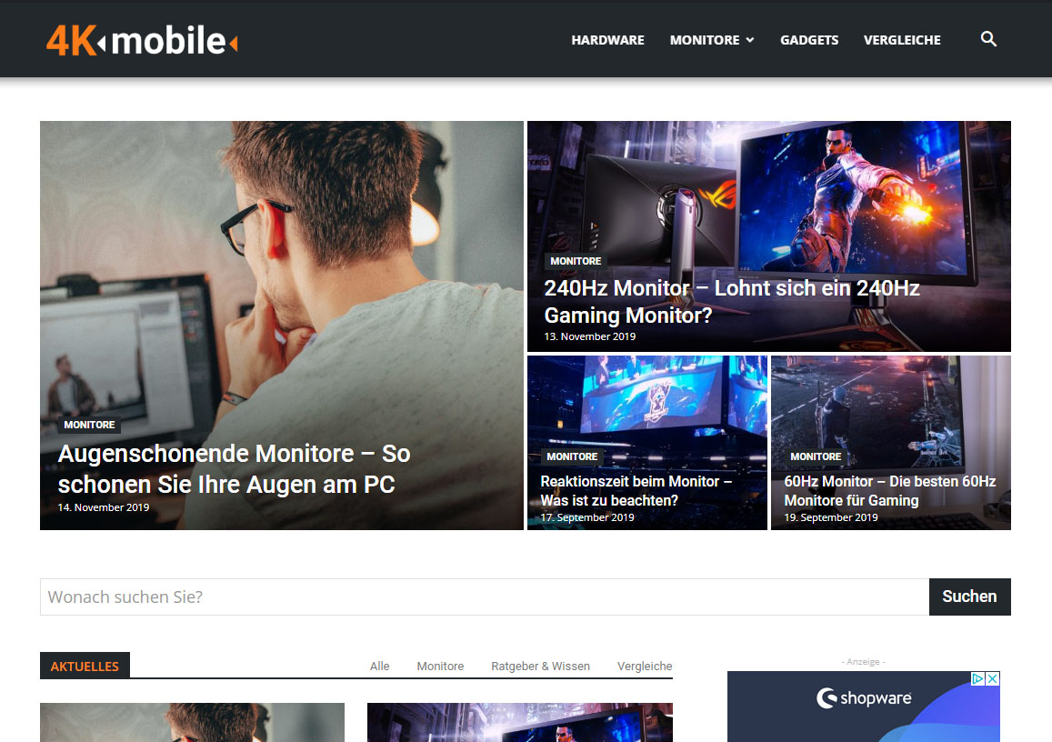The image size is (1052, 742).
Task: Close the shopware ad with X icon
Action: [993, 679]
